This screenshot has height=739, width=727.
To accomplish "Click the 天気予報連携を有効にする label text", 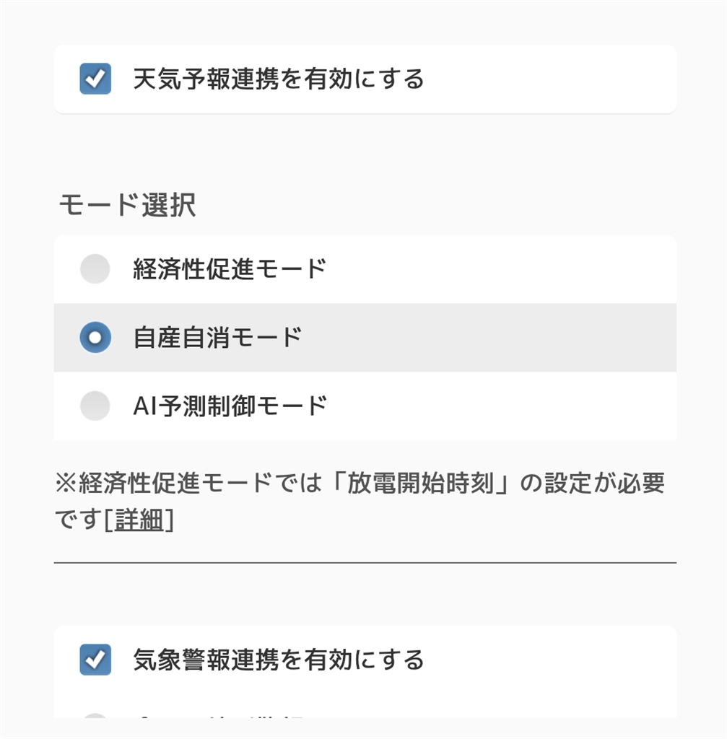I will pyautogui.click(x=279, y=79).
